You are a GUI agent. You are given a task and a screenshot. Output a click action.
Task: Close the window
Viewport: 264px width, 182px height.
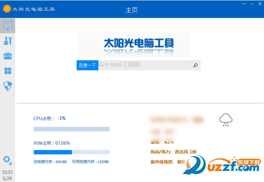260,4
